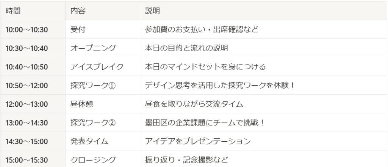Click the 12:00～13:00 time cell

[x=33, y=104]
